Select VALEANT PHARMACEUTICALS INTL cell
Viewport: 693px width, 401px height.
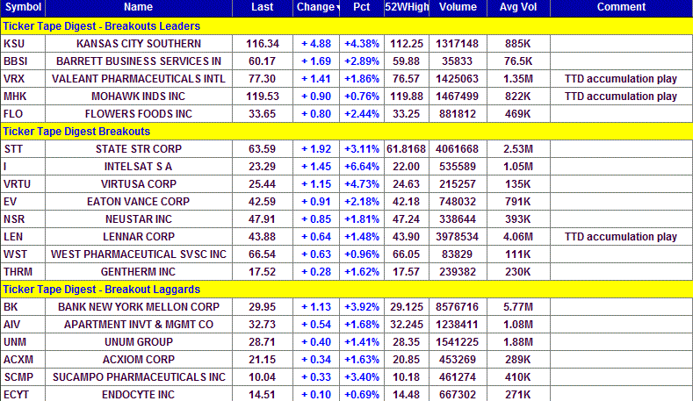click(138, 79)
